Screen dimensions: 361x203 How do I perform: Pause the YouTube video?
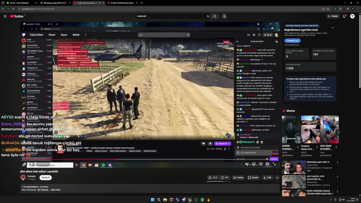point(25,164)
